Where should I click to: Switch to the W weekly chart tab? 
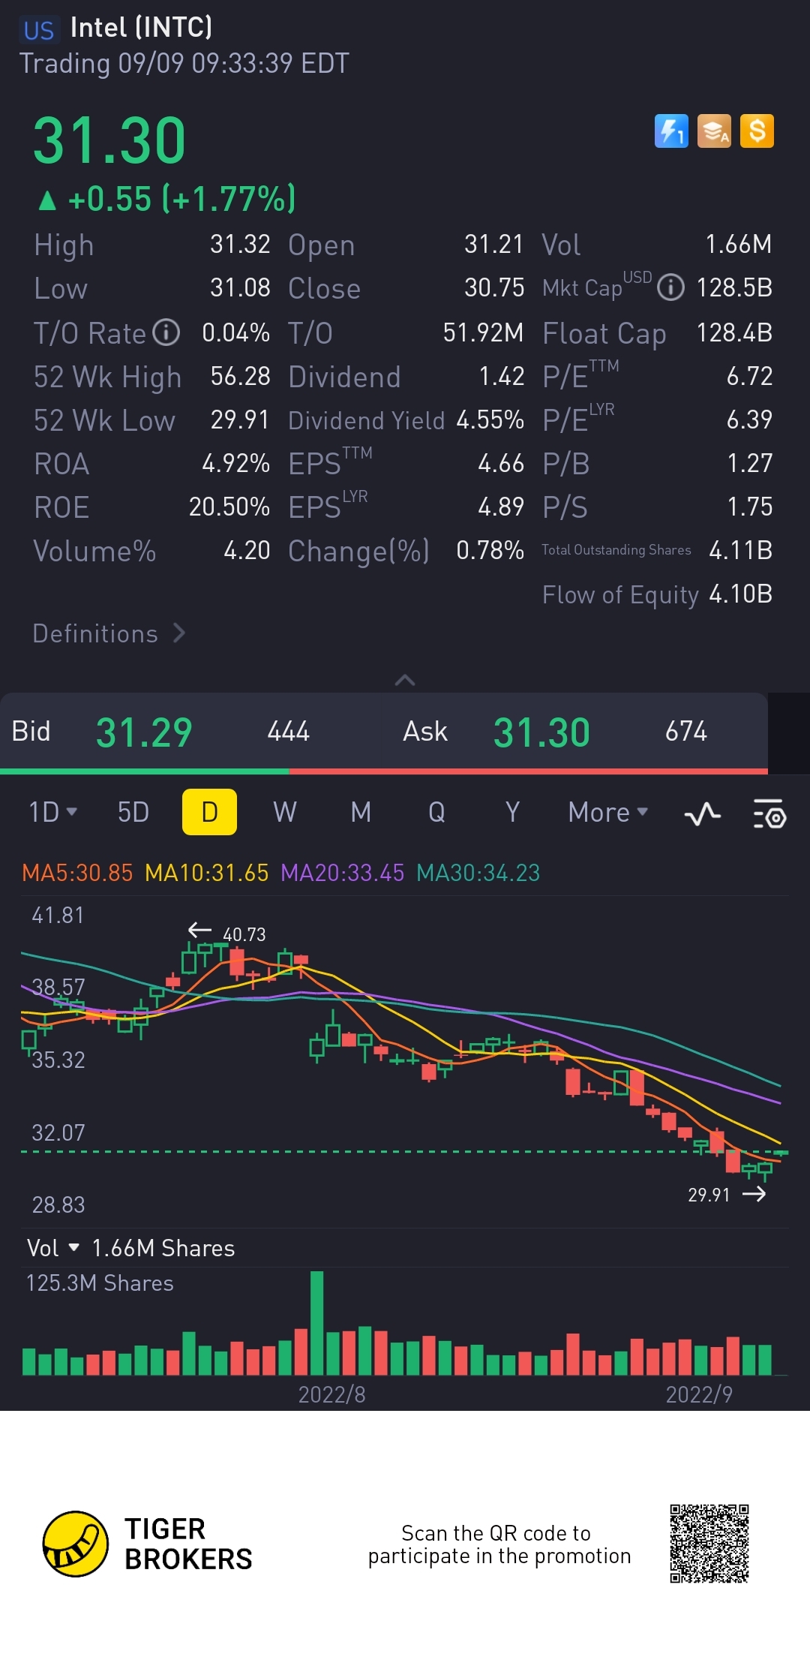tap(285, 812)
